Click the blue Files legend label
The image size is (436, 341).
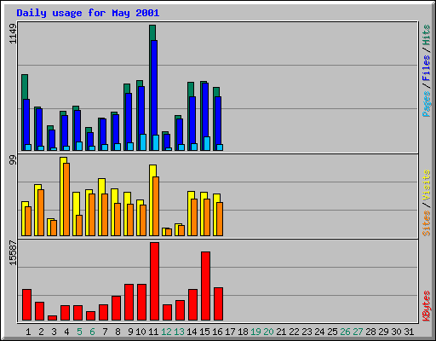pos(426,67)
